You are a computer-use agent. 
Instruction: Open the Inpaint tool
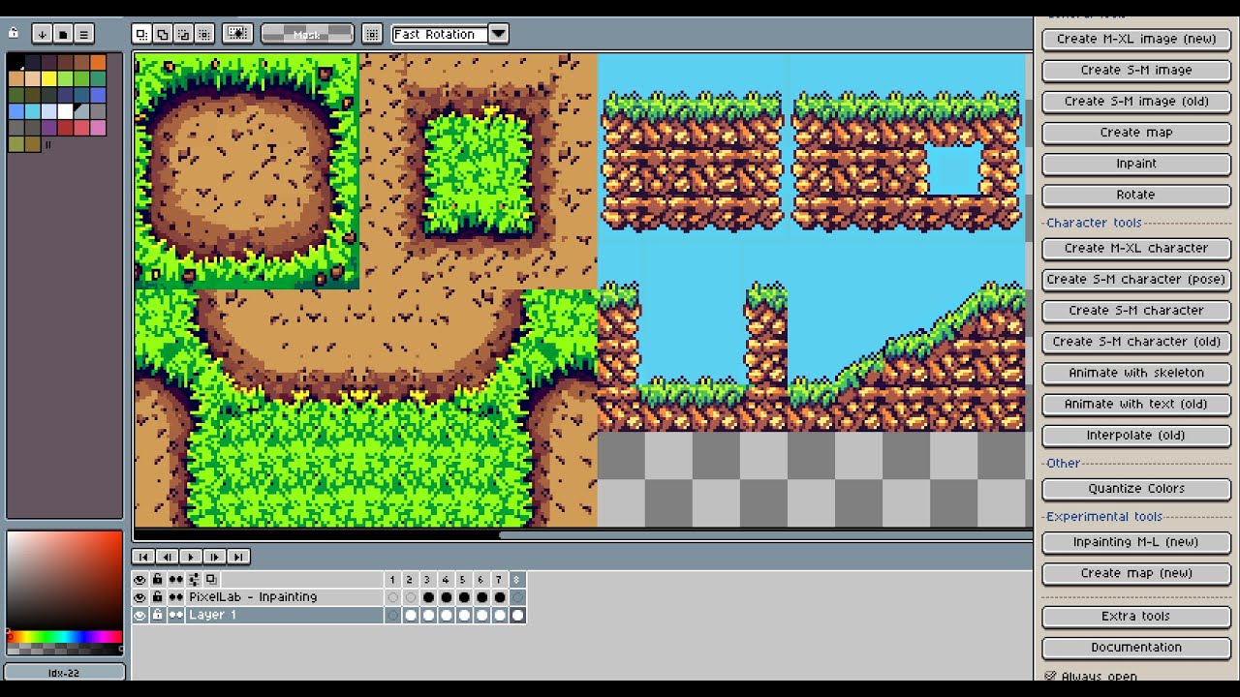point(1136,164)
